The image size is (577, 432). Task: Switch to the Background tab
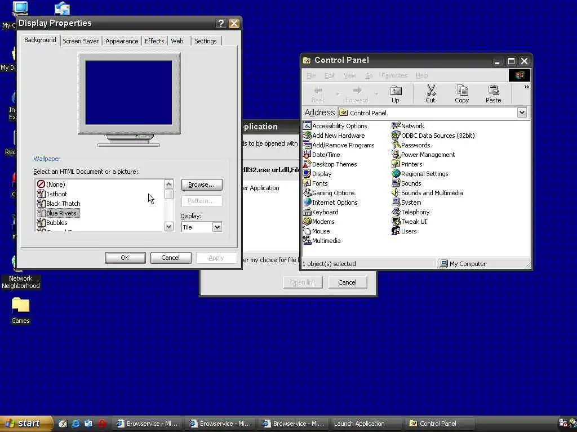click(40, 40)
